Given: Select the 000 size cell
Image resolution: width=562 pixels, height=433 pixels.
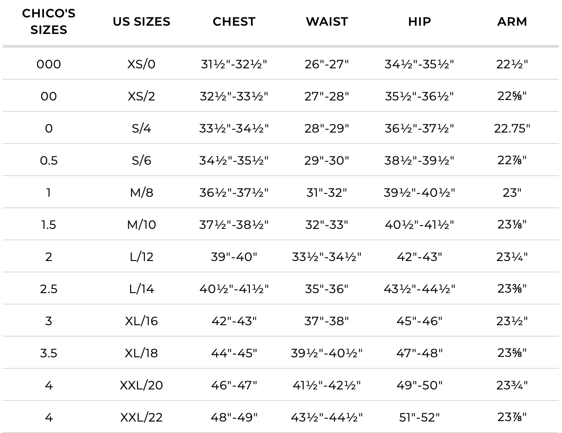Looking at the screenshot, I should tap(49, 64).
